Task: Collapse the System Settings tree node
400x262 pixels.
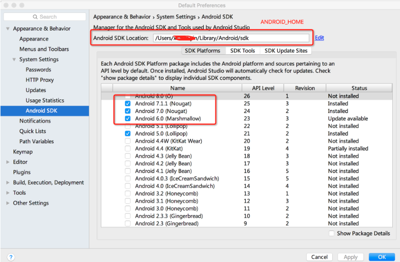Action: [x=14, y=60]
